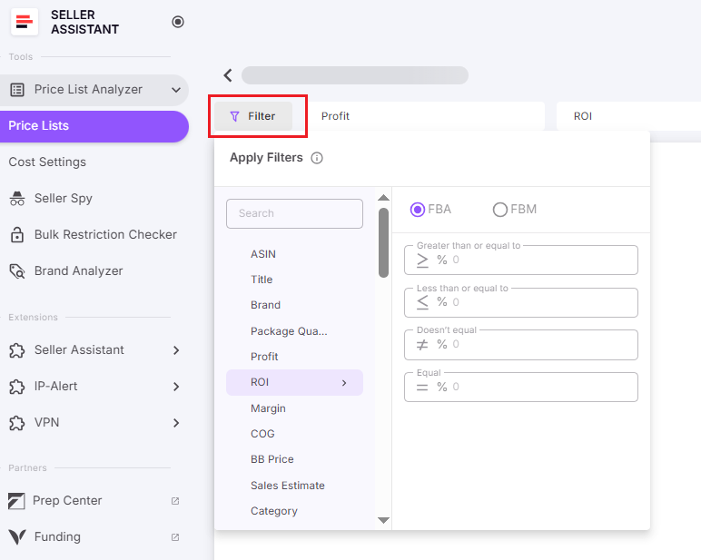Select the FBA radio button

tap(417, 209)
